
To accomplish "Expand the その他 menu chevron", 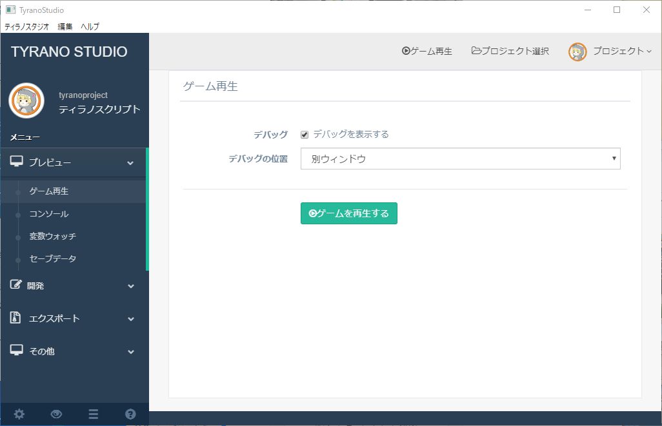I will (131, 352).
